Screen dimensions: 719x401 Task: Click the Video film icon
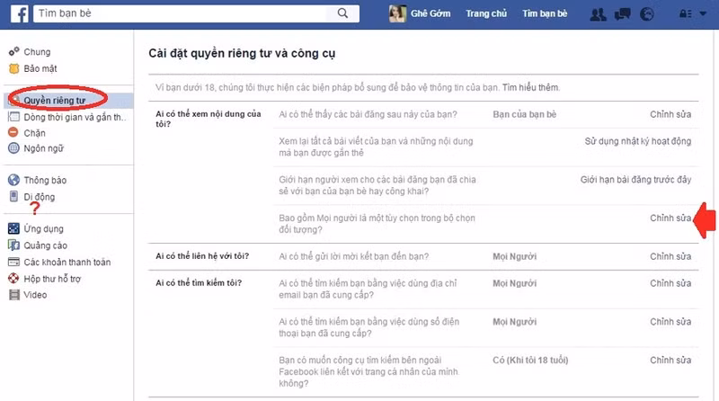point(14,295)
